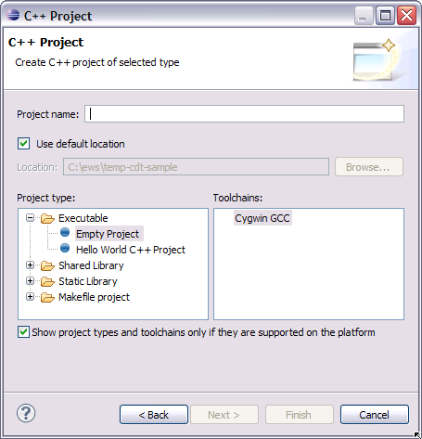422x439 pixels.
Task: Expand the Shared Library node
Action: (30, 265)
